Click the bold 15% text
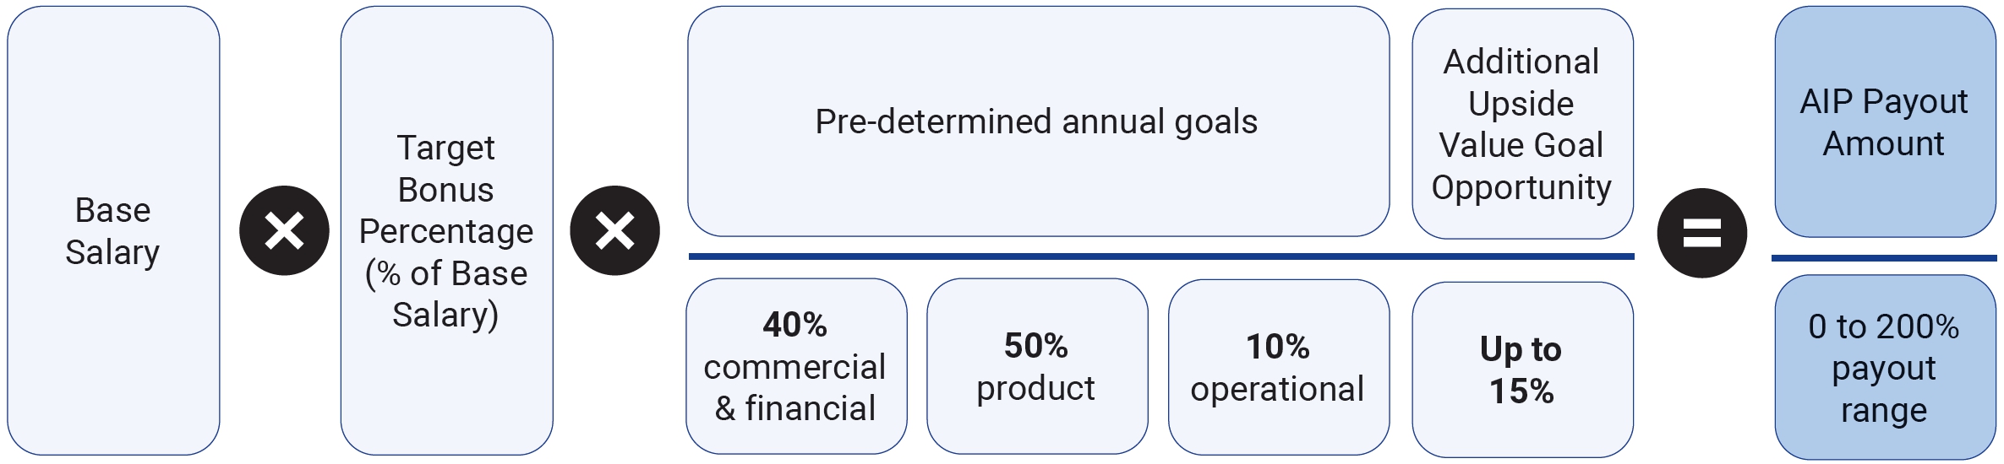 (1521, 391)
